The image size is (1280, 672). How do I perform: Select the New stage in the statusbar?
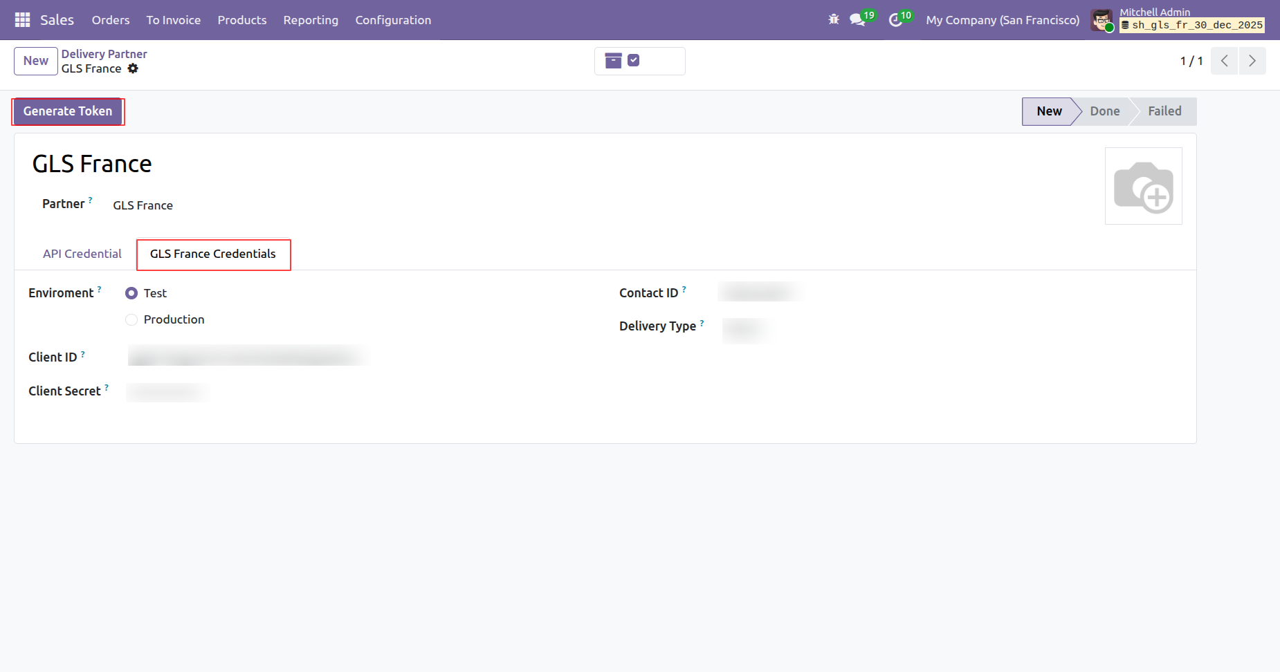pyautogui.click(x=1049, y=111)
